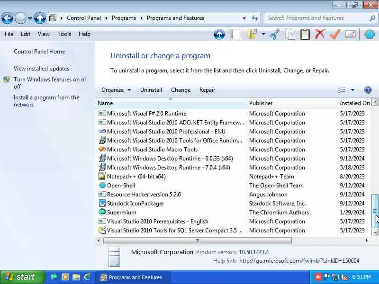Image resolution: width=379 pixels, height=284 pixels.
Task: Open the folder icon in quick launch
Action: (76, 277)
